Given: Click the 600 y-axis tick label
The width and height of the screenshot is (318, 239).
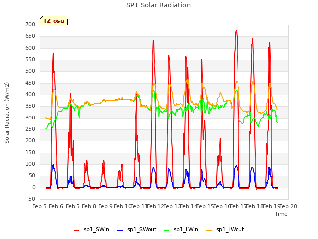Looking at the screenshot, I should tap(30, 48).
